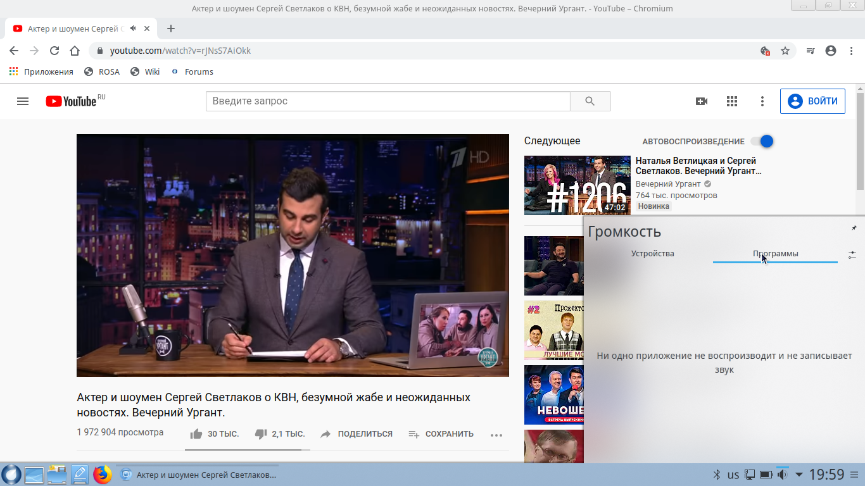Open the media controls icon in Chromium toolbar

pyautogui.click(x=811, y=51)
